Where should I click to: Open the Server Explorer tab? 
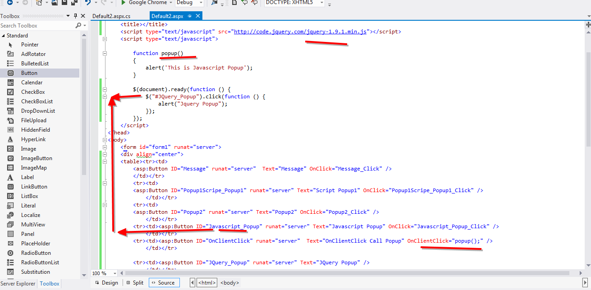coord(19,284)
